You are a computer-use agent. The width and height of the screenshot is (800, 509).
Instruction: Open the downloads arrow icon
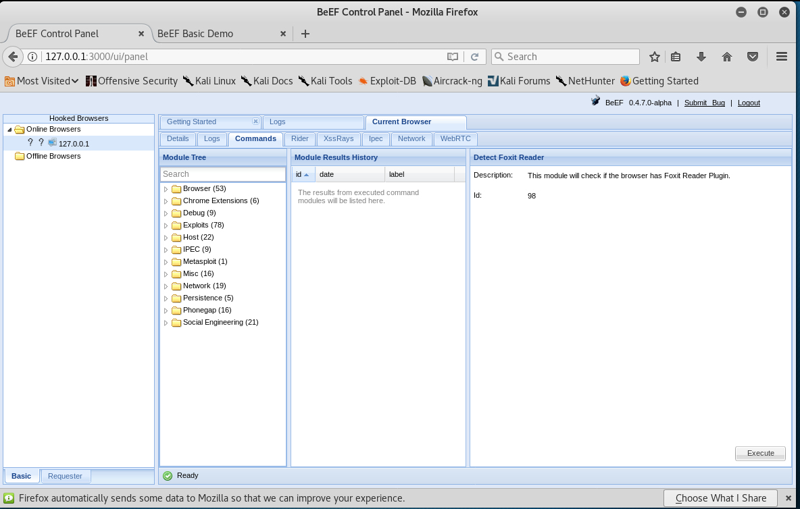tap(701, 57)
